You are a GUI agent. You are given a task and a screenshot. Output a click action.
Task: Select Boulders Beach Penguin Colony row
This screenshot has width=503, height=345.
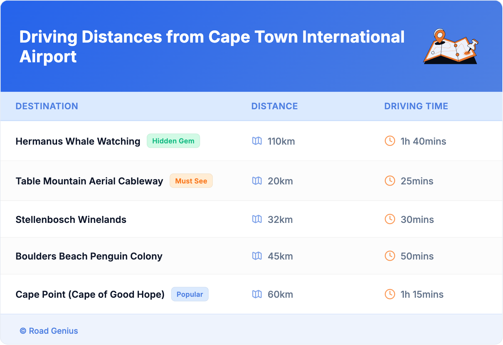89,256
